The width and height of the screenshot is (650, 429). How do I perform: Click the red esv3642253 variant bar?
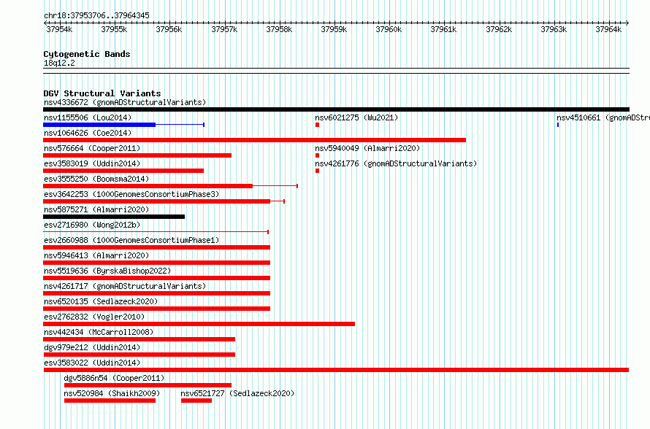point(164,201)
